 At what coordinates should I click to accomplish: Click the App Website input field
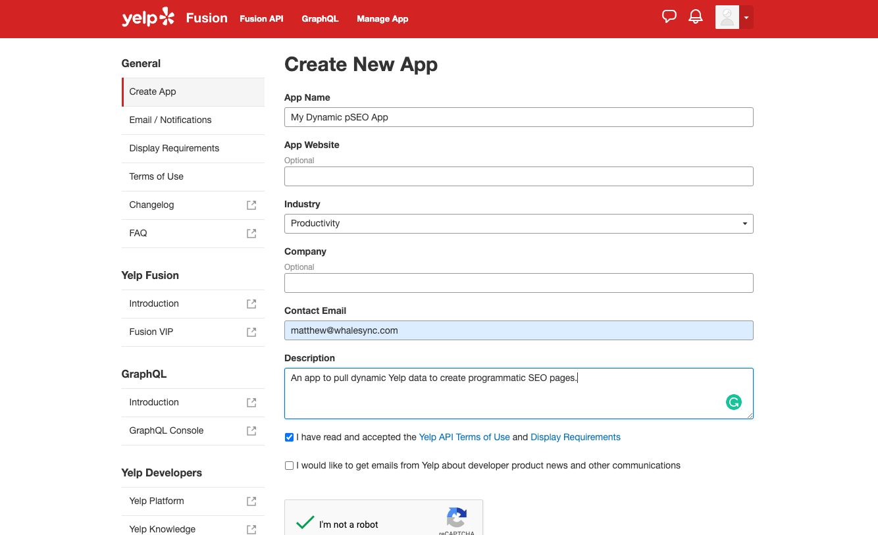(x=519, y=176)
